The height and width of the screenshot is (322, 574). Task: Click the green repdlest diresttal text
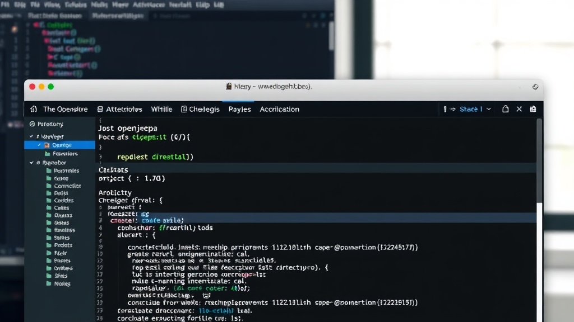pyautogui.click(x=155, y=157)
